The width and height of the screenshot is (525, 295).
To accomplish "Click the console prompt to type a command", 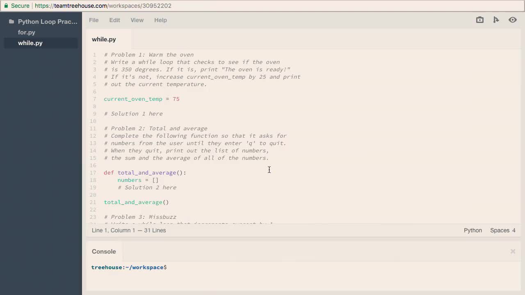I will 172,267.
